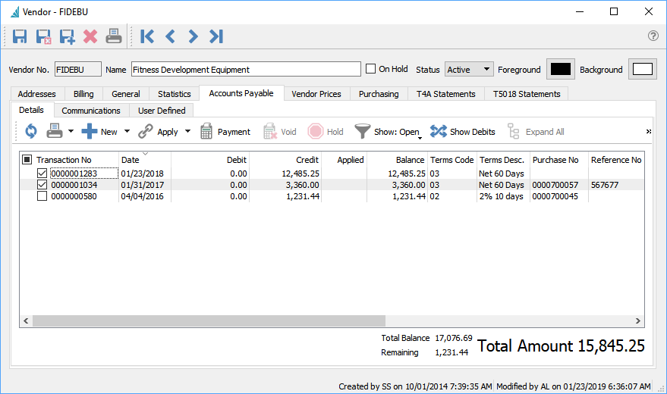Switch to the Addresses tab
The width and height of the screenshot is (667, 394).
pyautogui.click(x=37, y=94)
